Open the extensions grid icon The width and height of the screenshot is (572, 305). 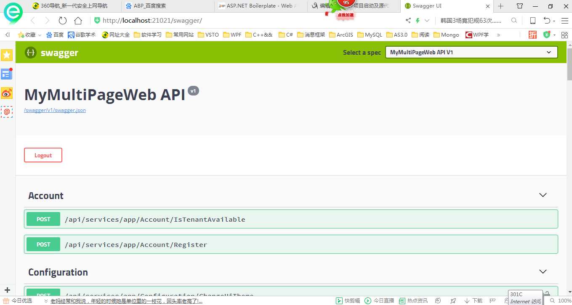564,35
